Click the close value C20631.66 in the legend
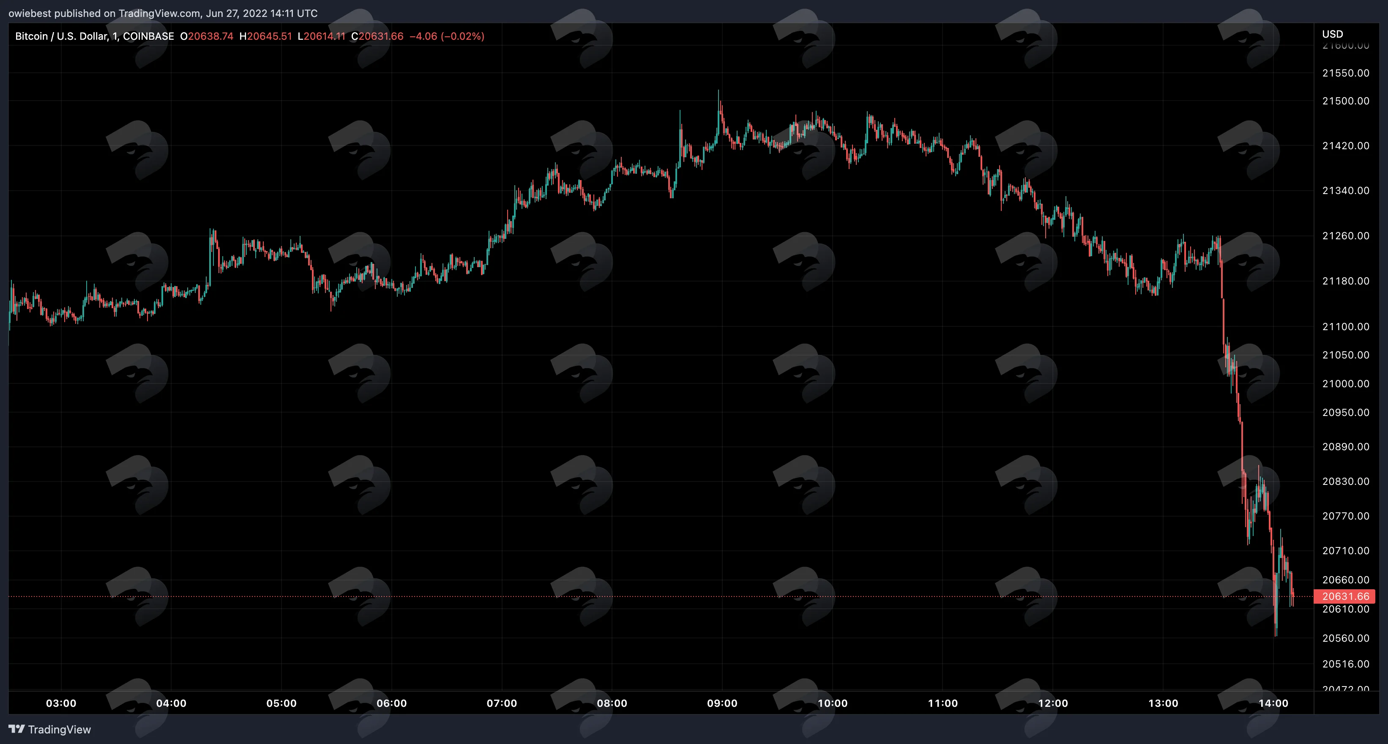This screenshot has height=744, width=1388. tap(377, 36)
